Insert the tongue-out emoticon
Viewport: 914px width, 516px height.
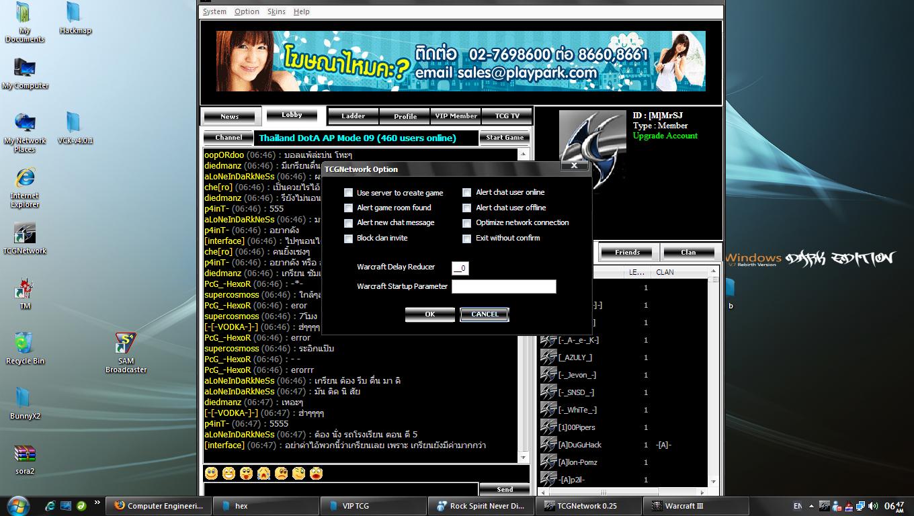pos(246,474)
